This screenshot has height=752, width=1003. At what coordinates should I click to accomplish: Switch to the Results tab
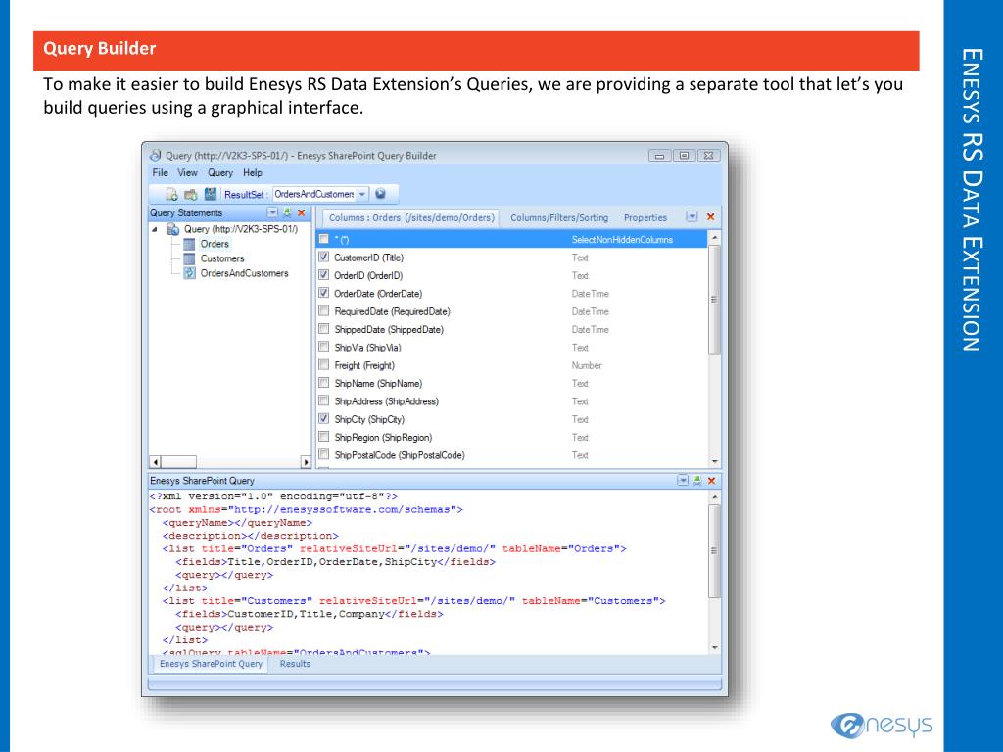coord(295,664)
